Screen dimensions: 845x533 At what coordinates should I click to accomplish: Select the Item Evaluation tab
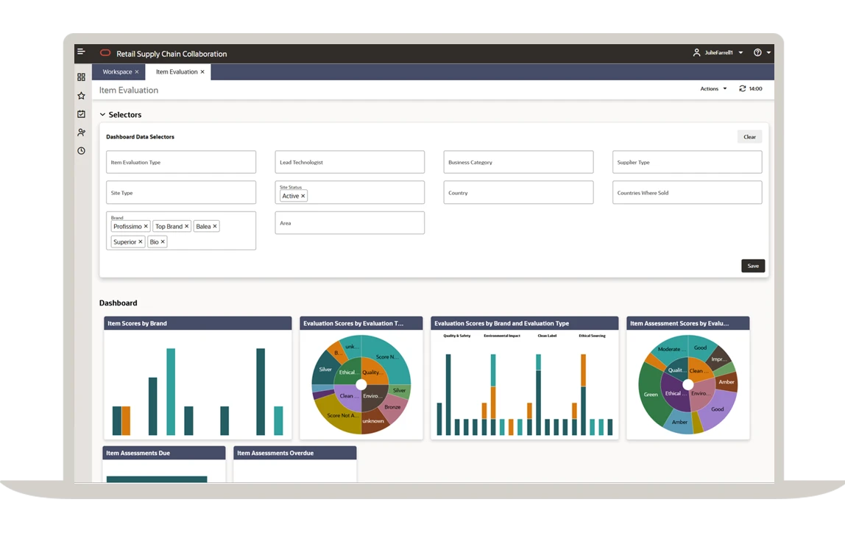(175, 71)
